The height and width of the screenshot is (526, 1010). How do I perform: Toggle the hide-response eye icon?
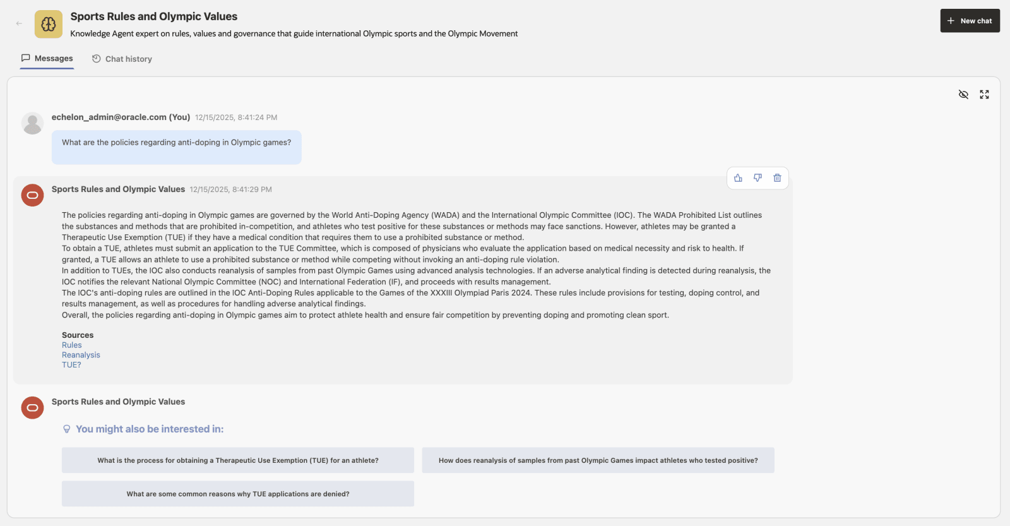pos(963,94)
